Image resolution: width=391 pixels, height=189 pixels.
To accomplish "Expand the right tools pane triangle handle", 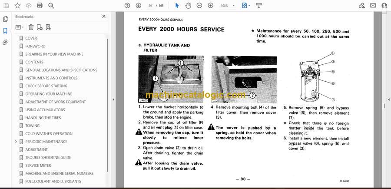I will pyautogui.click(x=388, y=99).
